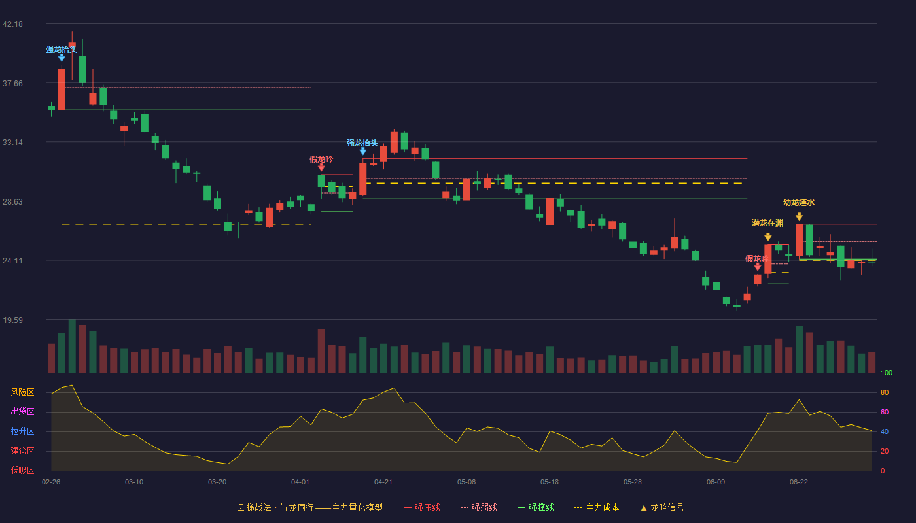Click the 42.18 price axis label
The width and height of the screenshot is (916, 523).
click(x=12, y=24)
